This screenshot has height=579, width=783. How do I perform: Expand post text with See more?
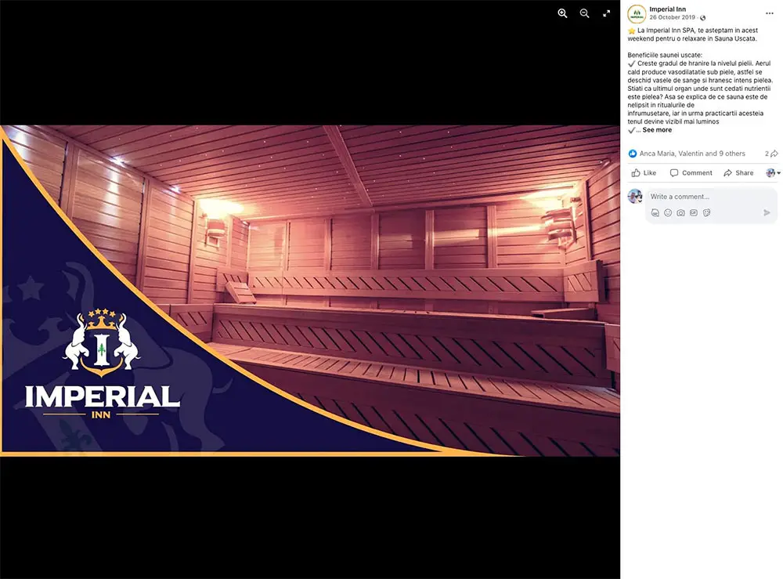click(657, 130)
